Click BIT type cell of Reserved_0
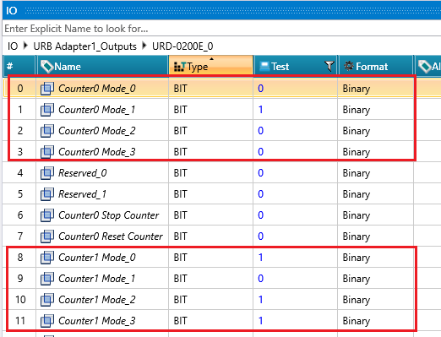Viewport: 441px width, 337px height. 211,173
